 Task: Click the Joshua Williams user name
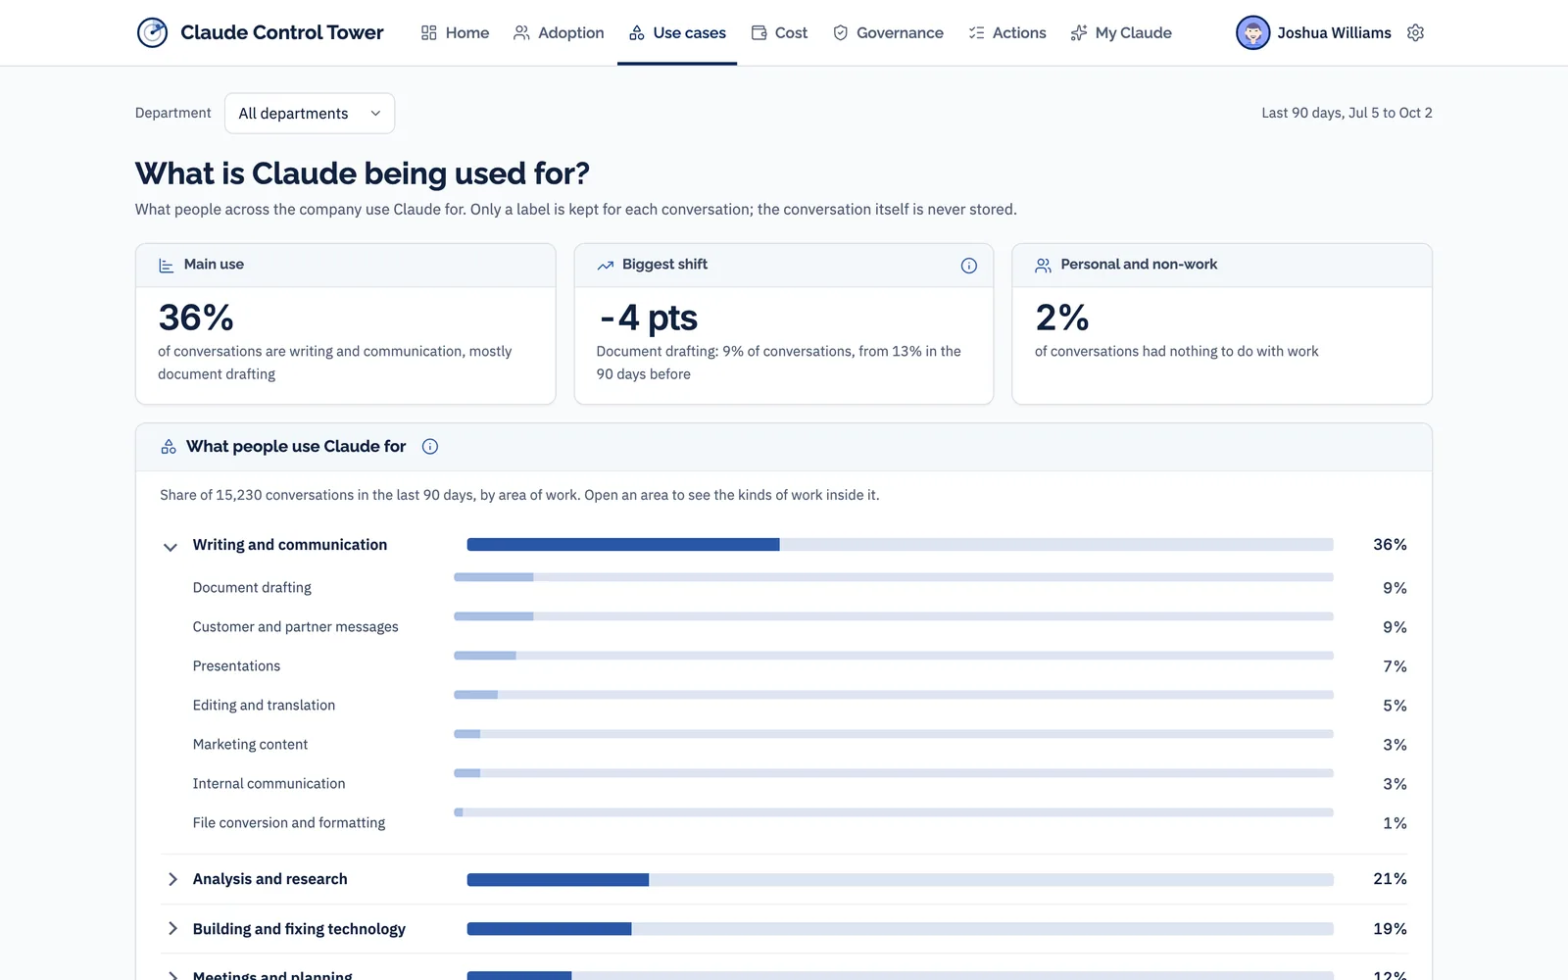1334,32
